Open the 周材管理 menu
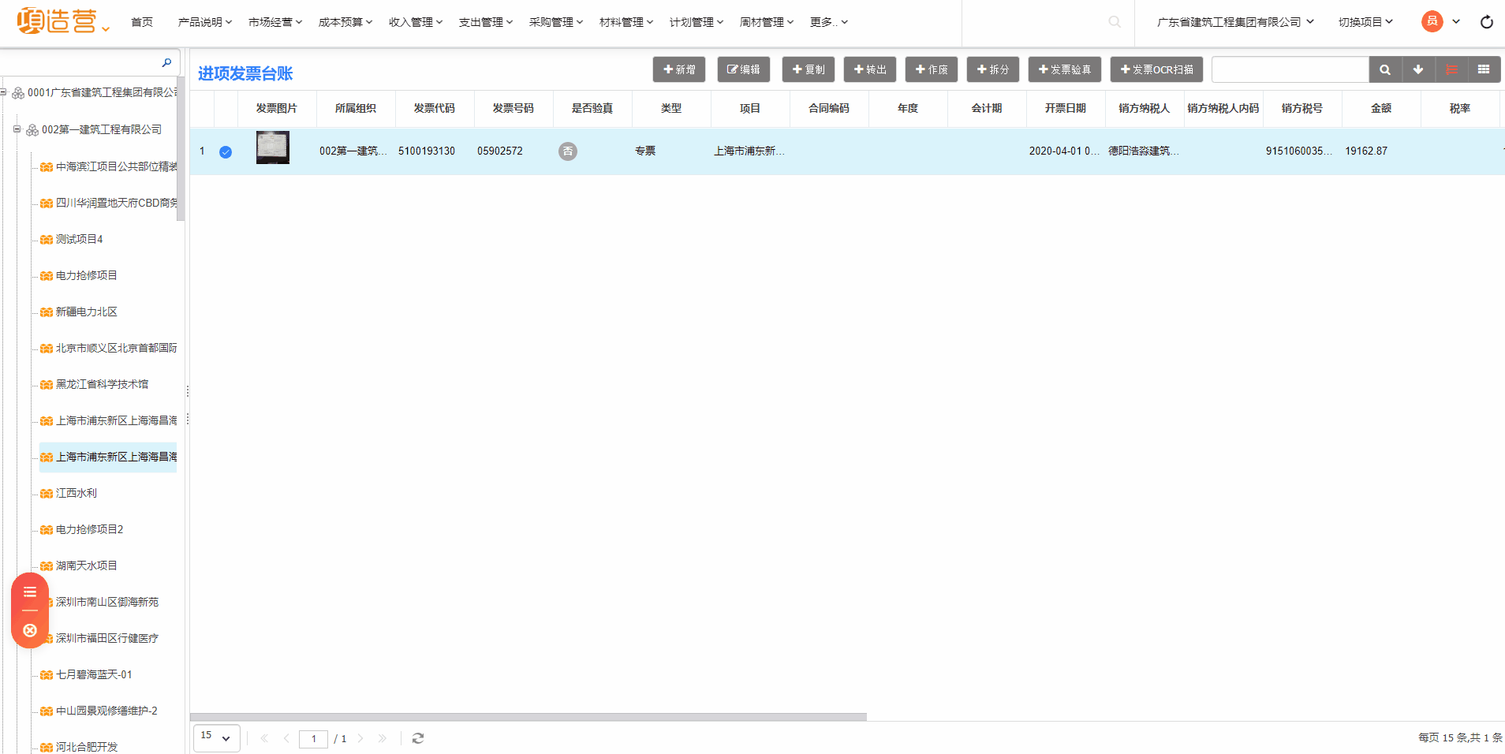This screenshot has width=1505, height=754. [767, 22]
